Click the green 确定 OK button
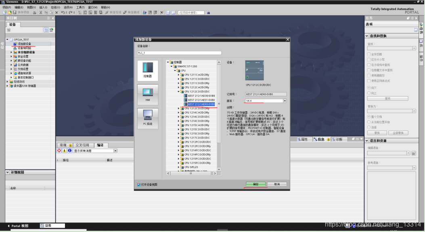The width and height of the screenshot is (425, 232). coord(256,184)
